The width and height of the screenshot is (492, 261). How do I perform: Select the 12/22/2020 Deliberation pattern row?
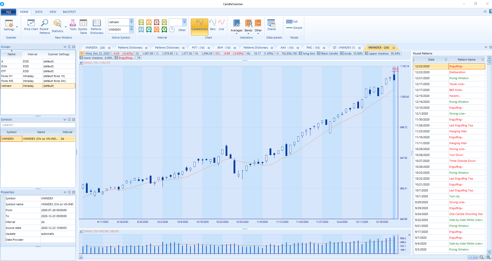(449, 72)
